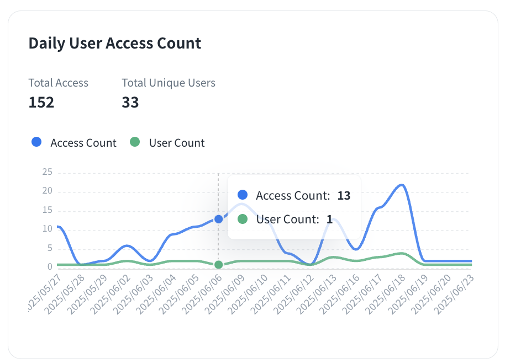
Task: Select the highlighted blue data point on the line
Action: click(218, 219)
